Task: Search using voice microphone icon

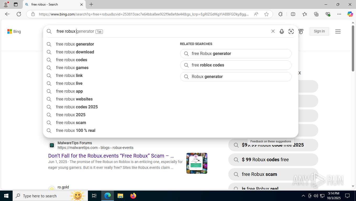Action: coord(282,31)
